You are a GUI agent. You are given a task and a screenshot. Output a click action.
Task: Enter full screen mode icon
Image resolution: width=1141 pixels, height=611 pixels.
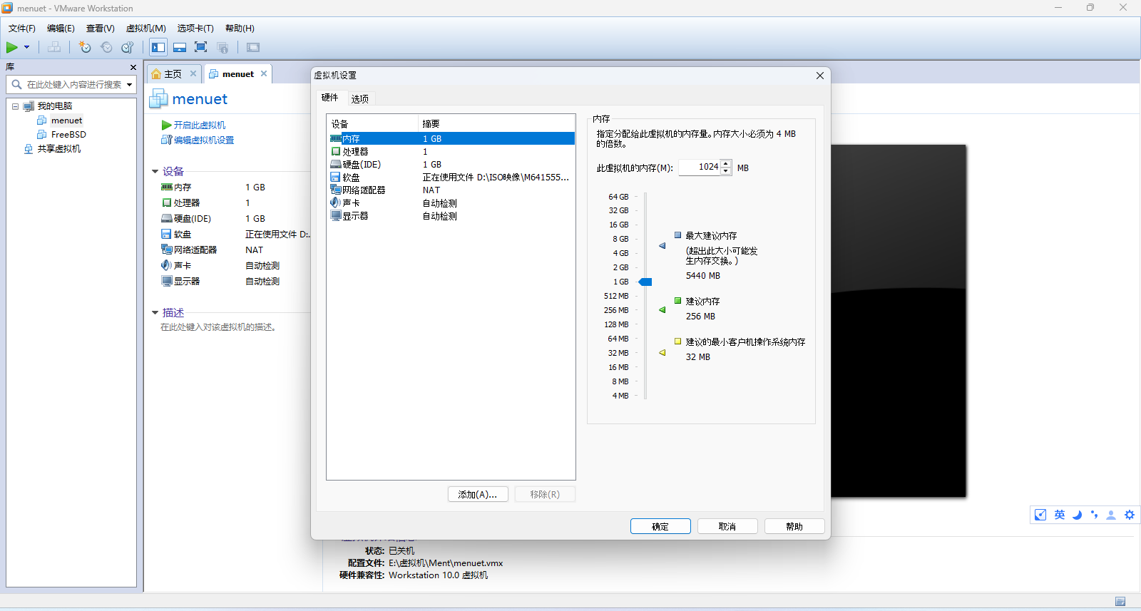pos(201,47)
